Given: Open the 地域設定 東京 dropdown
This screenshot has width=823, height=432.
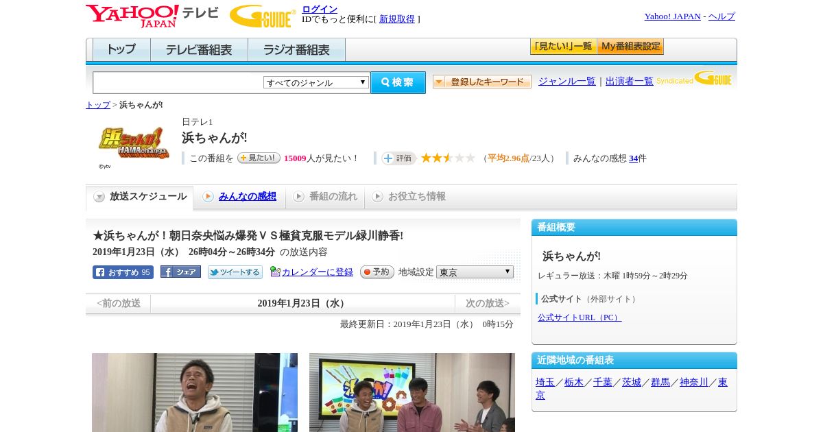Looking at the screenshot, I should point(475,272).
